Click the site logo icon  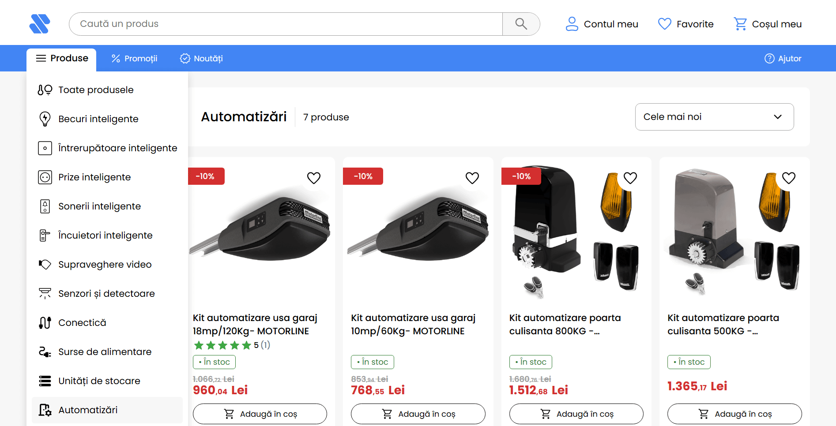coord(40,24)
